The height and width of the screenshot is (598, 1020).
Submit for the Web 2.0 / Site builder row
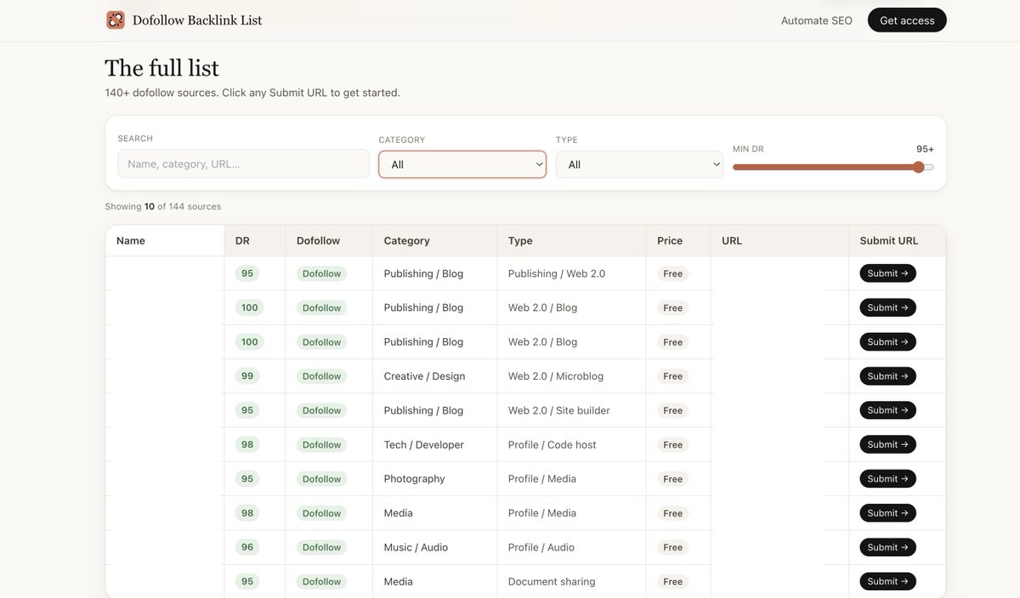point(888,410)
